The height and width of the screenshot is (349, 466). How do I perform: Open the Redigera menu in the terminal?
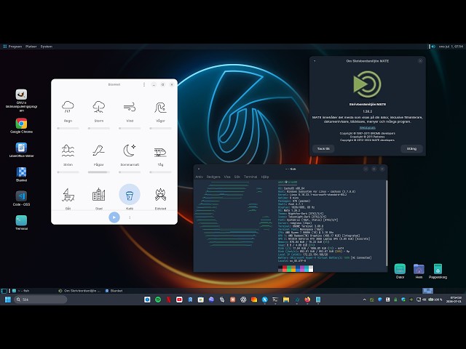click(213, 177)
